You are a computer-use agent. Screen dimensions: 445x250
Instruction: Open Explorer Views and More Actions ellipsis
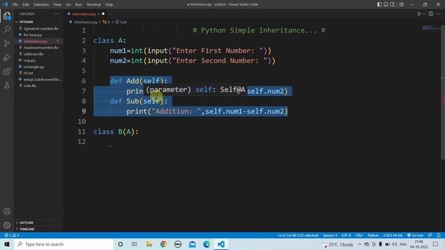pos(57,14)
